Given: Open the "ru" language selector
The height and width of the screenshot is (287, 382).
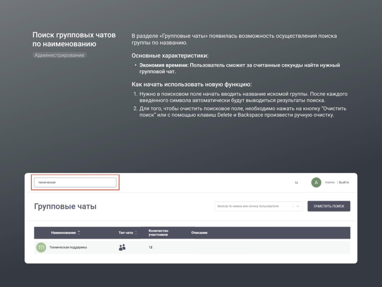Looking at the screenshot, I should coord(296,182).
